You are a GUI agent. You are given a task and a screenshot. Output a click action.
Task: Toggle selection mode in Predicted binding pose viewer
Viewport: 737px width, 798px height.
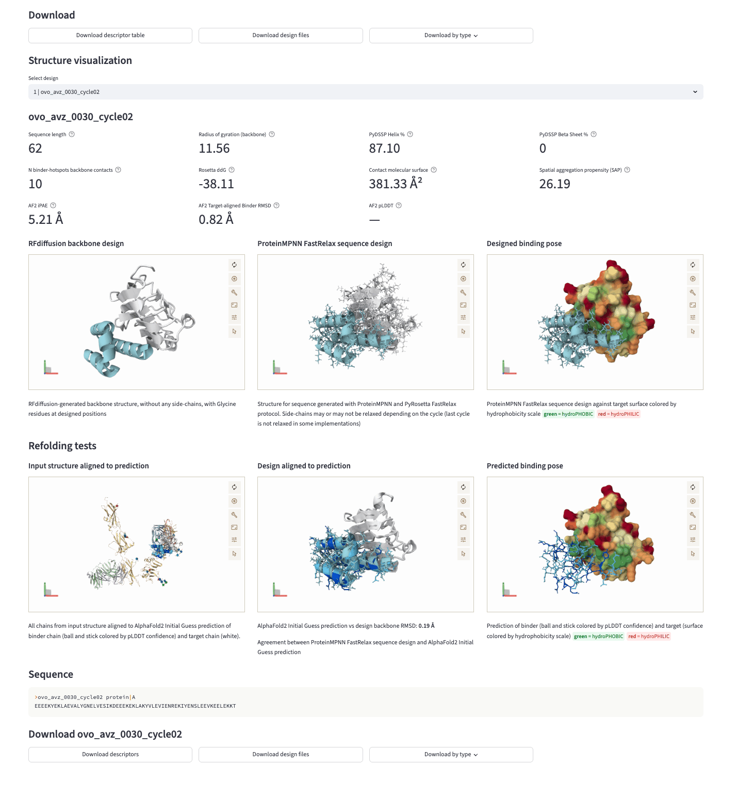[693, 553]
